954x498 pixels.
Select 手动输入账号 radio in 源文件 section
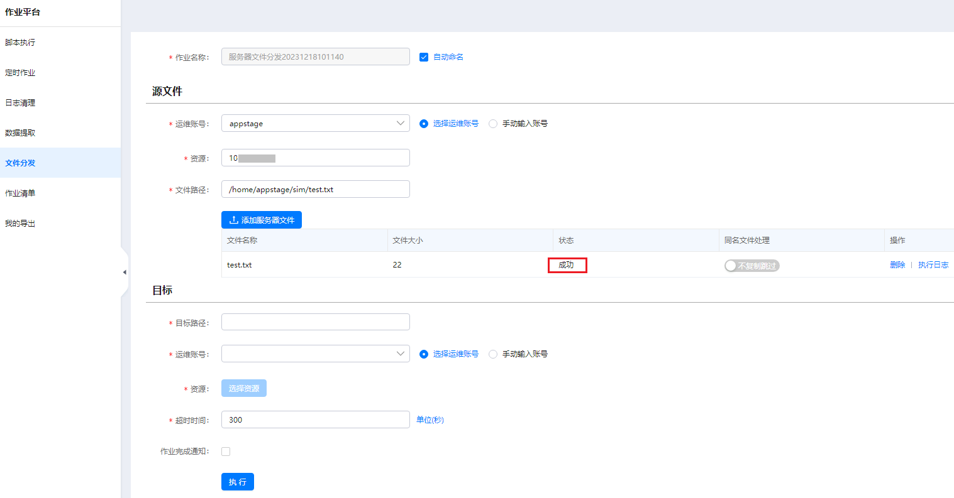493,124
